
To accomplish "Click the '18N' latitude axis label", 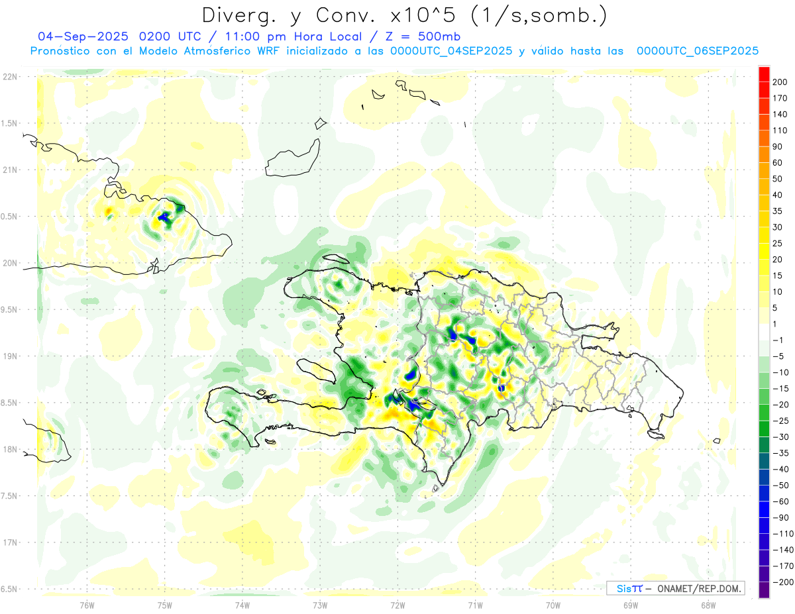I will (10, 449).
